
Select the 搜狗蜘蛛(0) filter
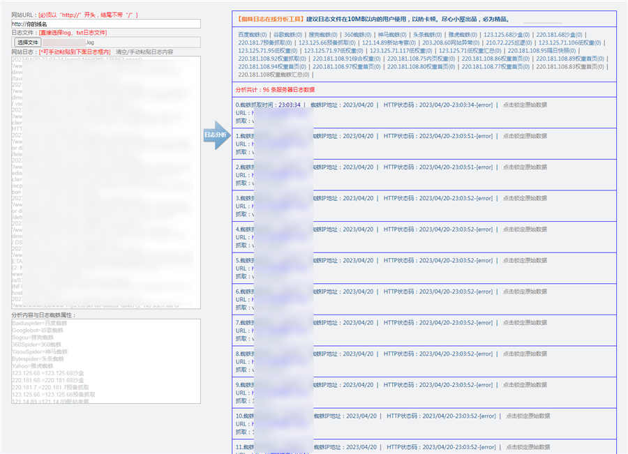point(322,34)
